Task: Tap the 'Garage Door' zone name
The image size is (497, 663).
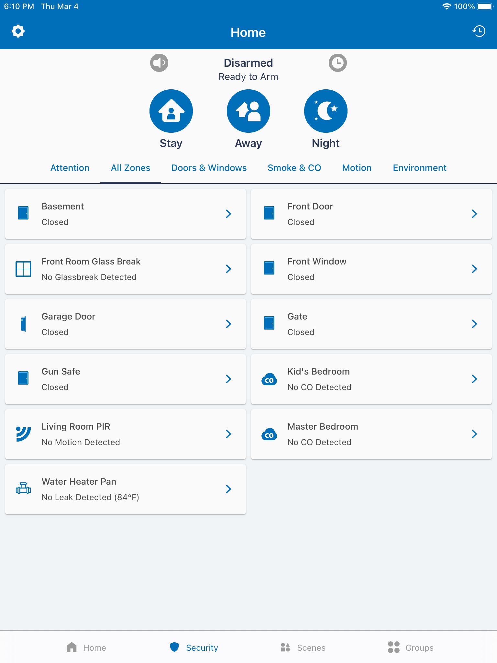Action: [69, 317]
